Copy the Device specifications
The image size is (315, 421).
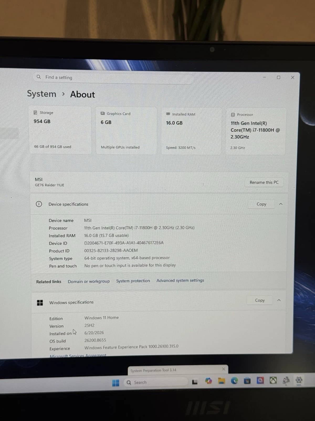261,204
